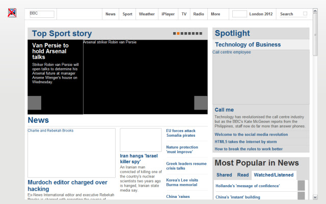Screen dimensions: 326x204
Task: Open 'HTML5 takes the internet by storm' link
Action: coord(246,142)
